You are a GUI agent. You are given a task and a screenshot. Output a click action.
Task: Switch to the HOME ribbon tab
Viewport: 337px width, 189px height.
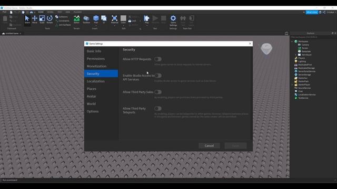(41, 12)
